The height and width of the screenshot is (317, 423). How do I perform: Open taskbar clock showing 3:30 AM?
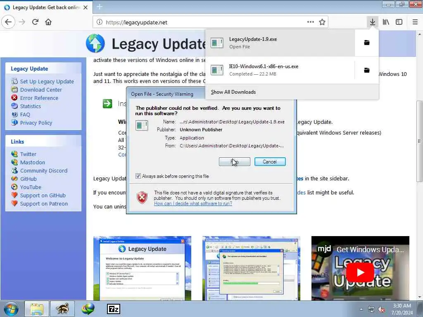pyautogui.click(x=402, y=309)
